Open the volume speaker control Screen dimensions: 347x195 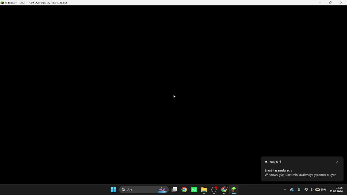tap(311, 190)
